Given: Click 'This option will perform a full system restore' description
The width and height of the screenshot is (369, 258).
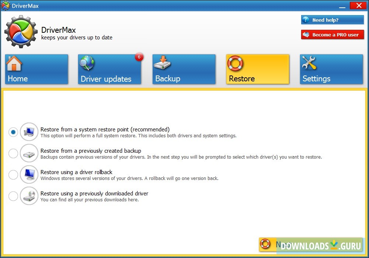Looking at the screenshot, I should 139,135.
